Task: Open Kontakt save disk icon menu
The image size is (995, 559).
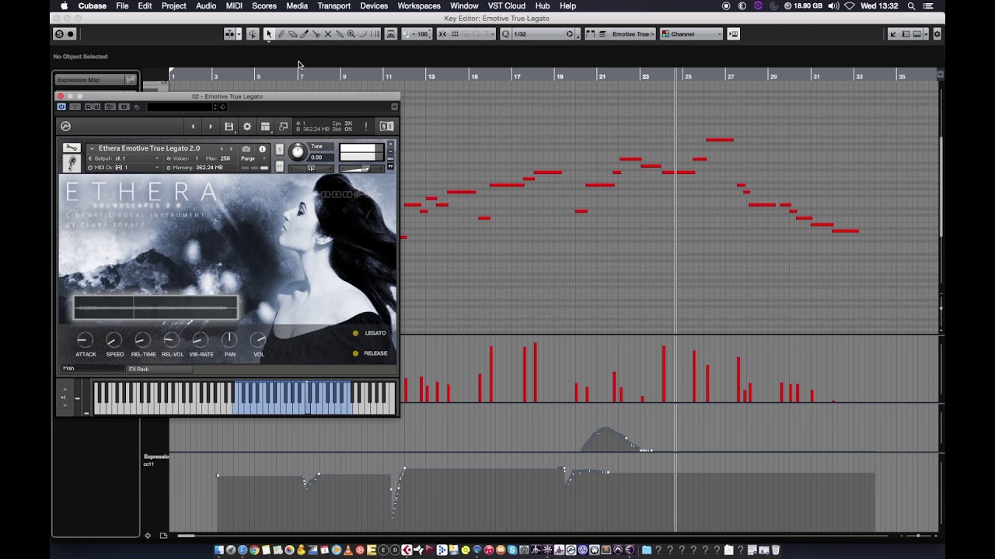Action: (x=229, y=127)
